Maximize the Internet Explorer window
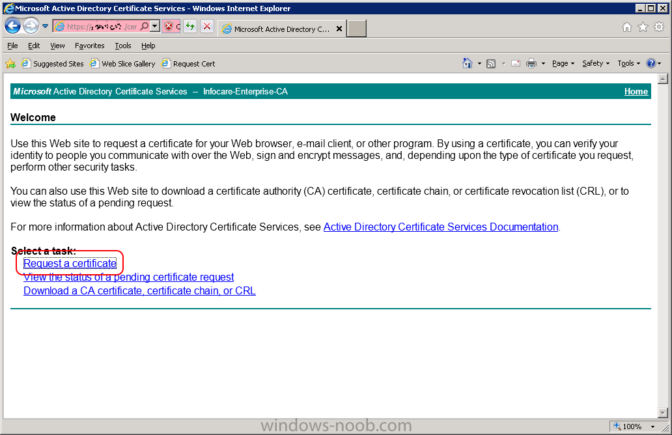 651,8
